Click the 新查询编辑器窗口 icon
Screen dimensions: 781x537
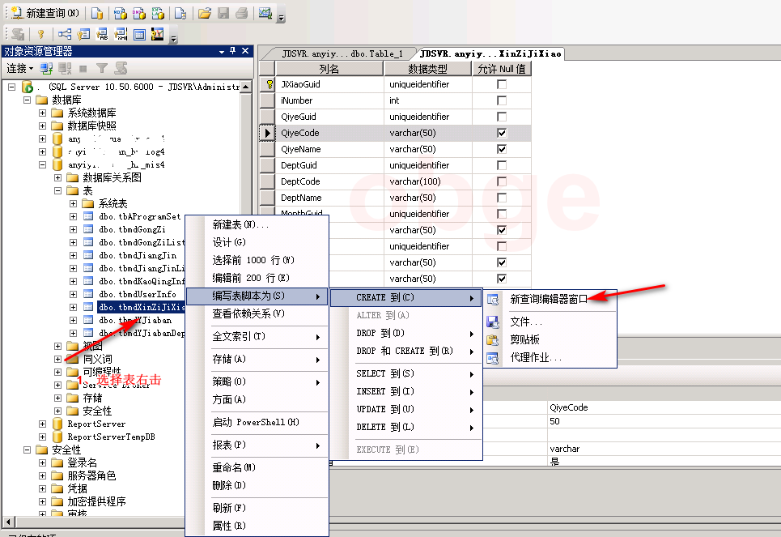click(x=493, y=299)
